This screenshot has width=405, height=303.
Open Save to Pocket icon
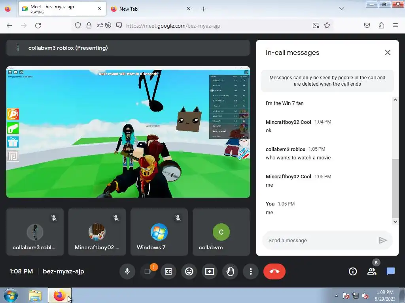coord(367,25)
